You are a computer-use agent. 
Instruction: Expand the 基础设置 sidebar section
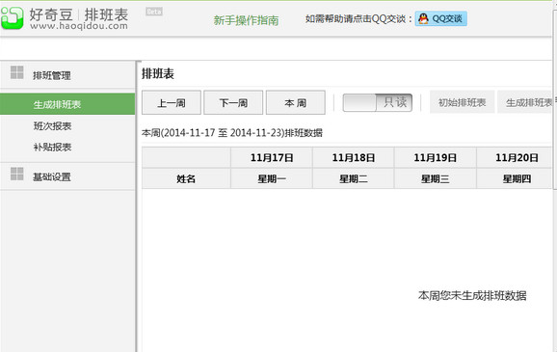click(67, 176)
